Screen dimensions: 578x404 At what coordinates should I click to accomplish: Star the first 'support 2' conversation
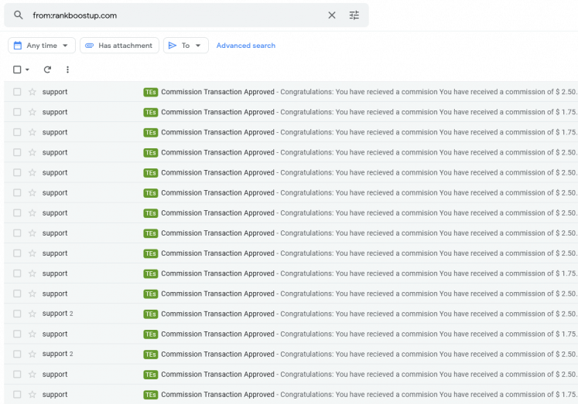[x=32, y=314]
